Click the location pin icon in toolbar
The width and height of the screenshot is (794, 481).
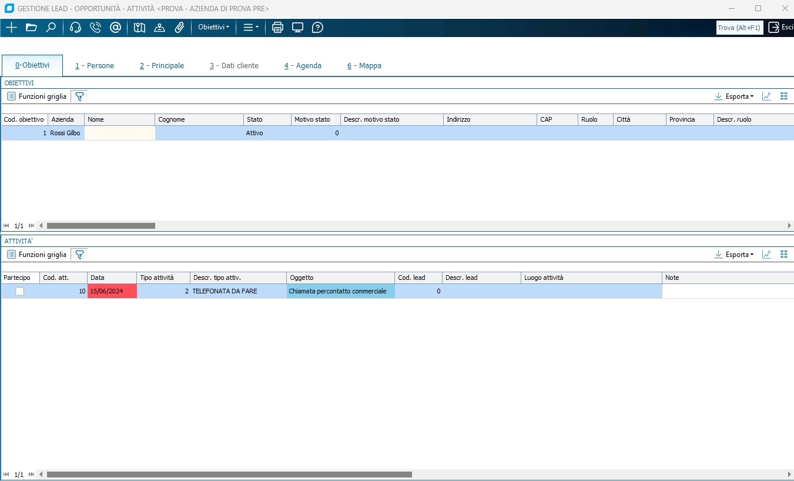159,28
